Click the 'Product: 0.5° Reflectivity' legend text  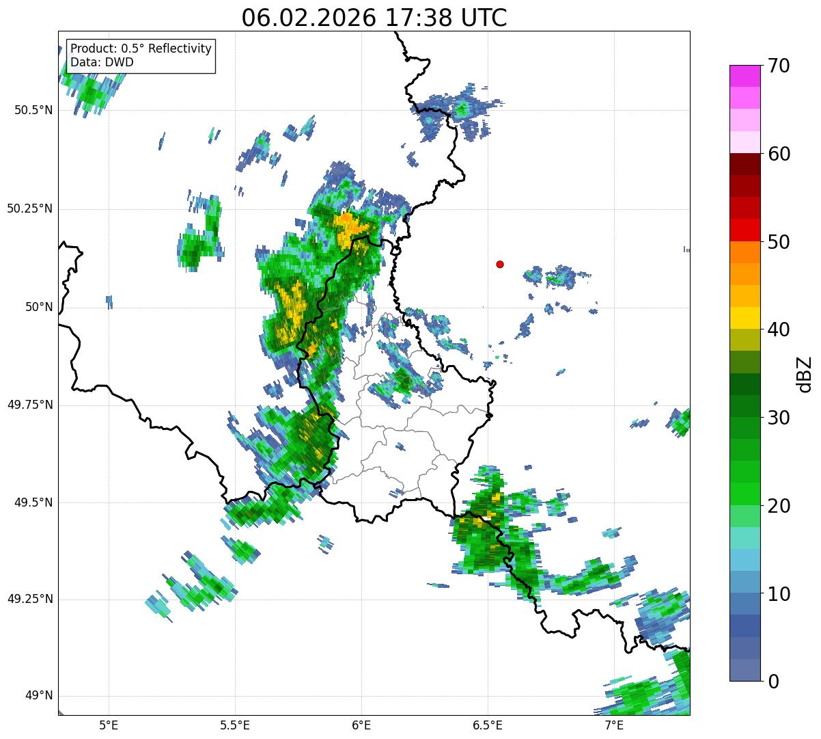(141, 49)
